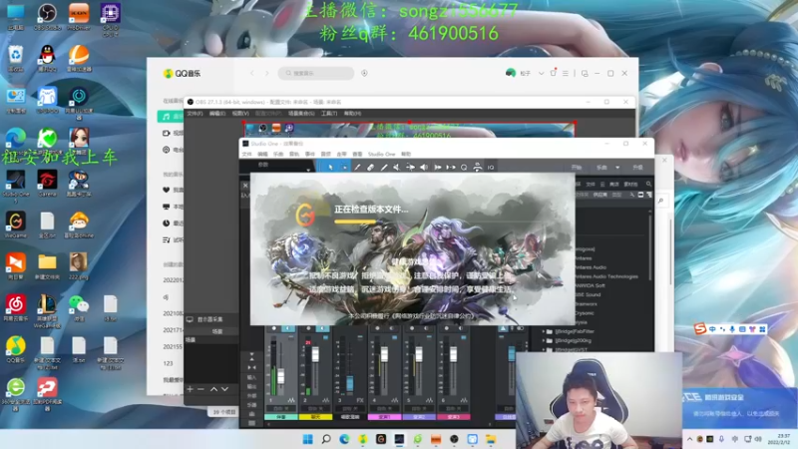This screenshot has height=449, width=798.
Task: Click the volume fader on mixer channel 2
Action: click(315, 354)
